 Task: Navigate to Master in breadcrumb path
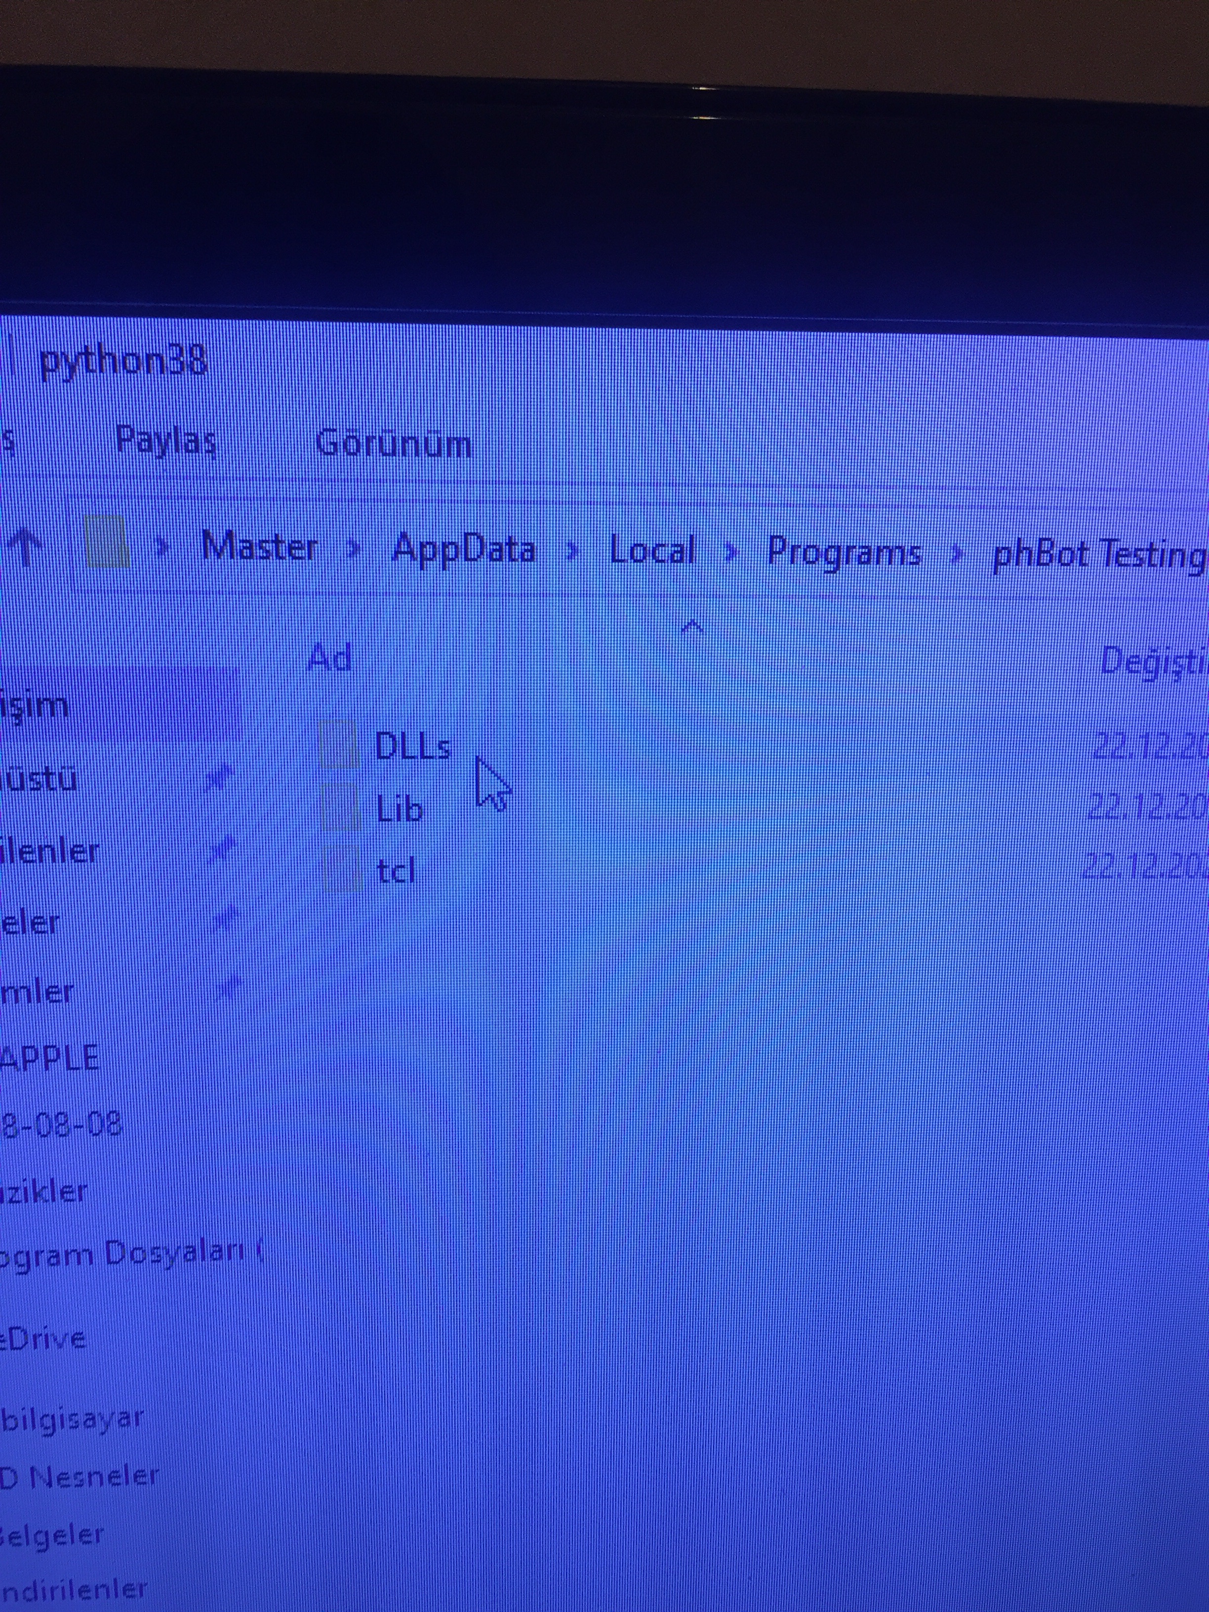click(259, 547)
